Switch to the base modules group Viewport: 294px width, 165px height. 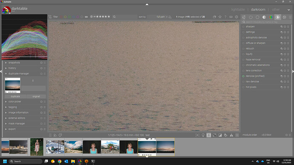pos(257,17)
